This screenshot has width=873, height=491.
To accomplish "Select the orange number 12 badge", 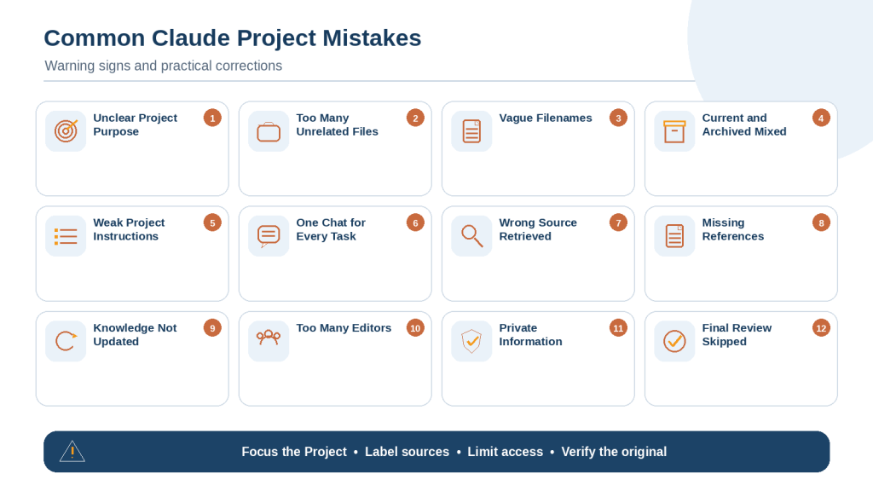I will [x=821, y=328].
